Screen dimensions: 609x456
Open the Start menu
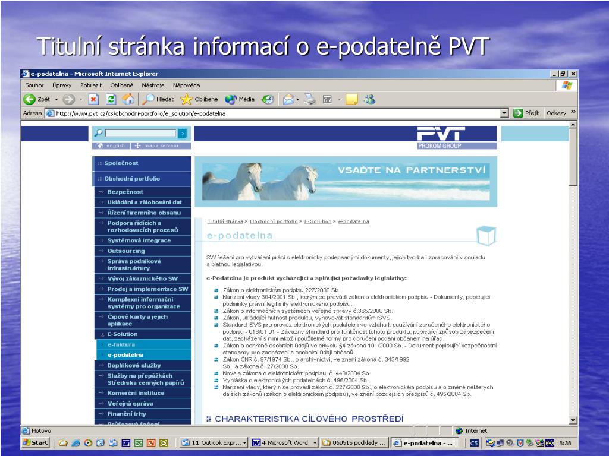coord(36,442)
